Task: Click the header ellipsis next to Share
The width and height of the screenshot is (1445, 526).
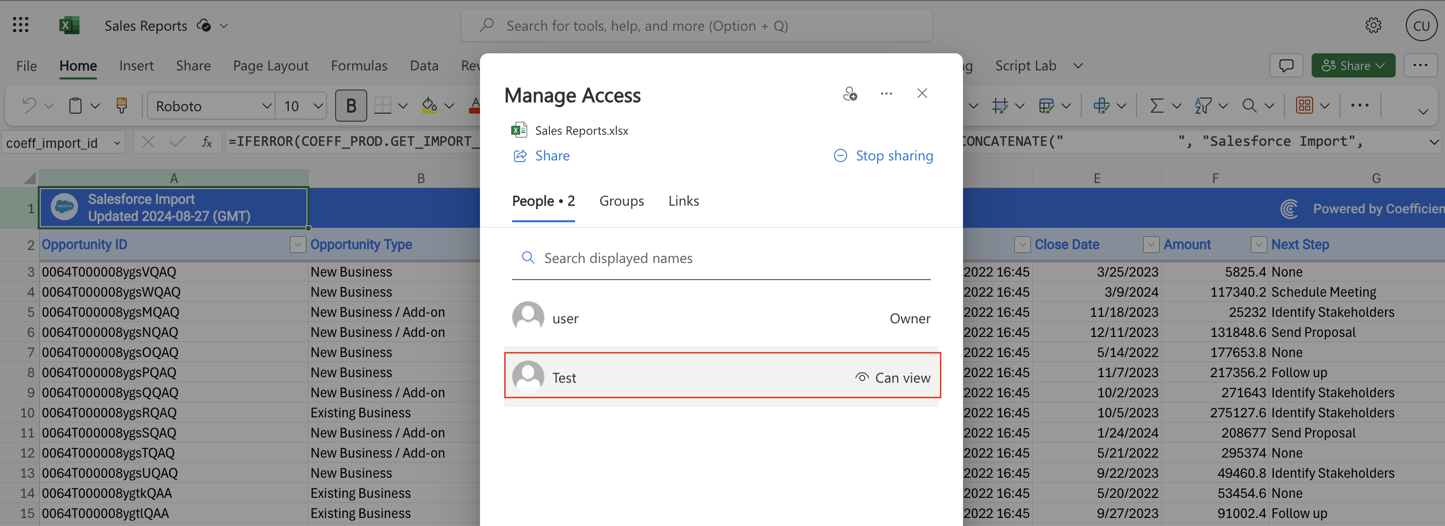Action: (x=1420, y=65)
